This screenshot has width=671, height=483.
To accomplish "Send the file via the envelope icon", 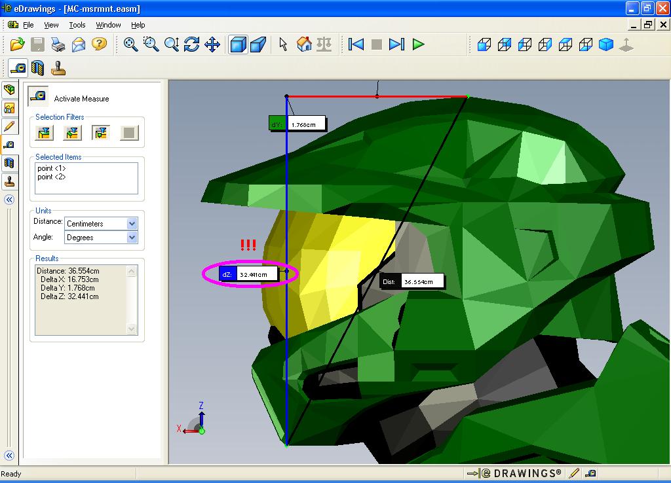I will (79, 44).
